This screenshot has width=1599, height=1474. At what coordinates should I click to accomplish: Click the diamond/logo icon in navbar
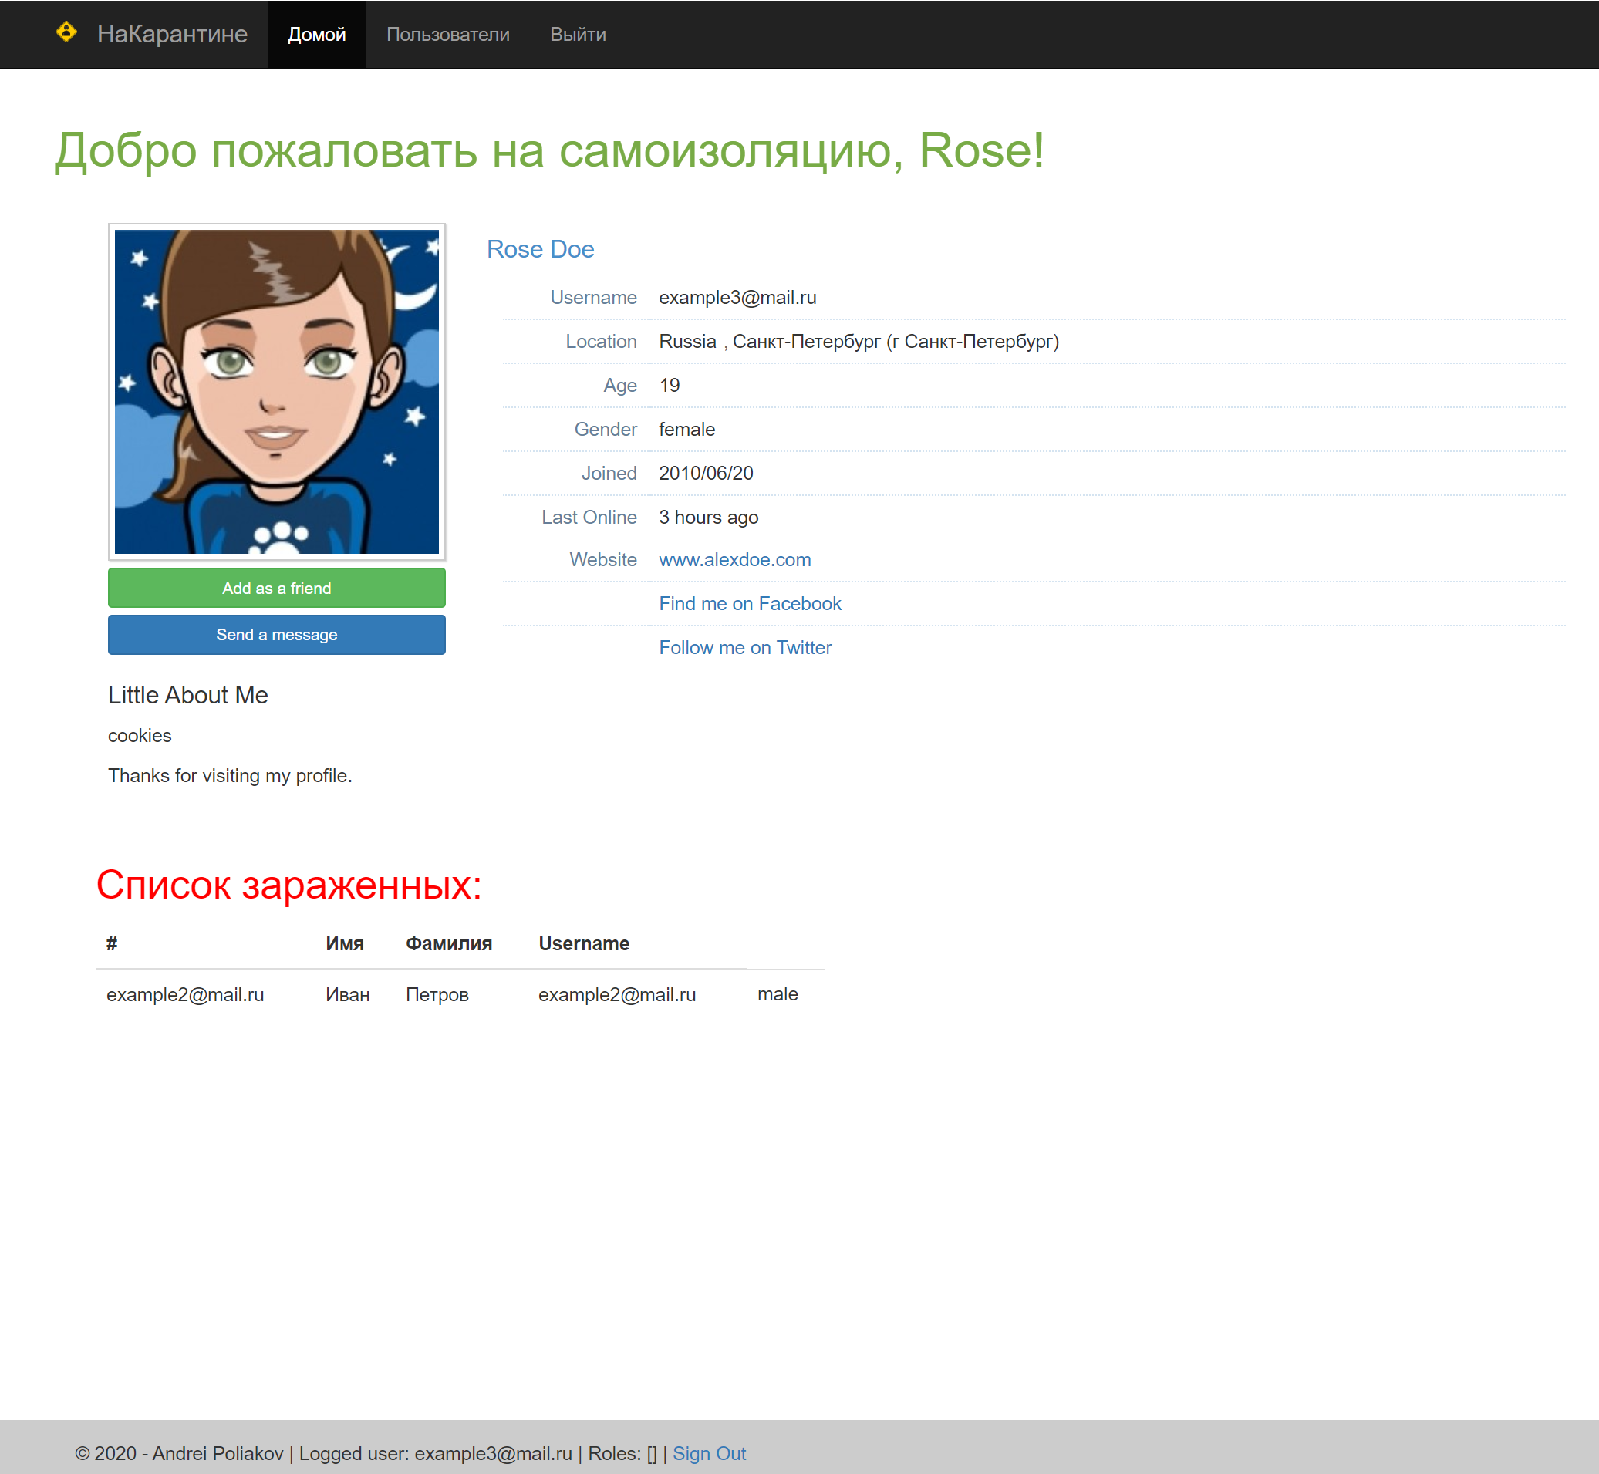[x=67, y=35]
